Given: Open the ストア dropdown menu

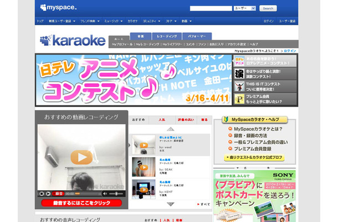Looking at the screenshot, I should click(171, 21).
